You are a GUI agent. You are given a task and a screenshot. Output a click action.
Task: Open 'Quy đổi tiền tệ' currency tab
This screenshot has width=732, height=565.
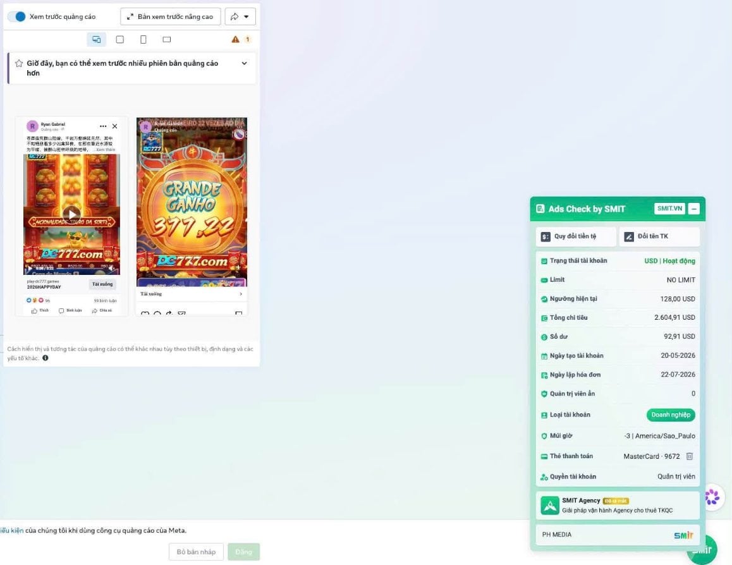[576, 236]
